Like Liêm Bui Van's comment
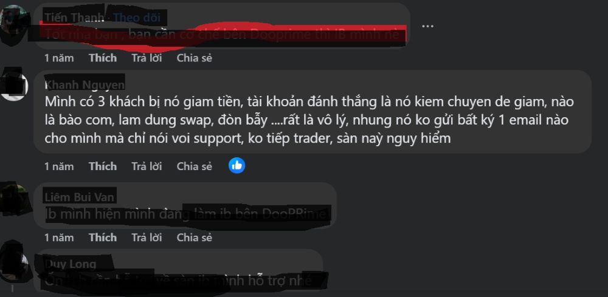The height and width of the screenshot is (297, 608). [103, 237]
